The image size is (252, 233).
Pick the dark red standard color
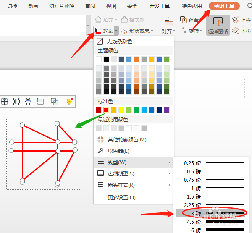pyautogui.click(x=99, y=110)
